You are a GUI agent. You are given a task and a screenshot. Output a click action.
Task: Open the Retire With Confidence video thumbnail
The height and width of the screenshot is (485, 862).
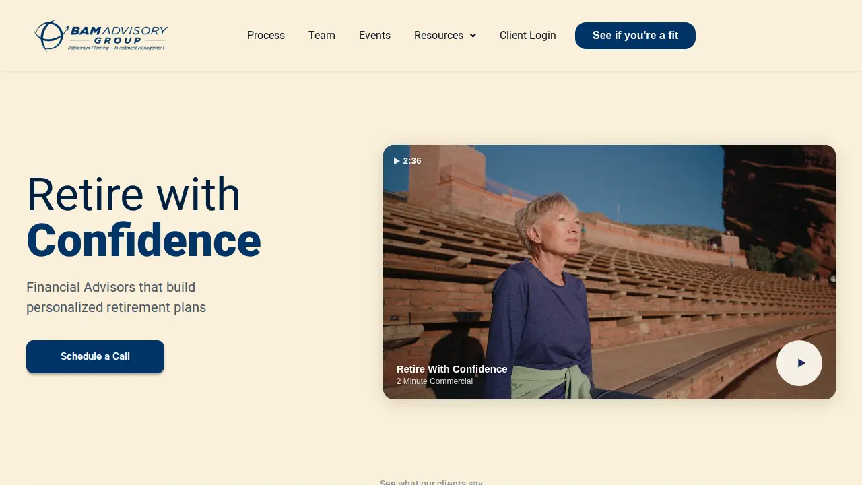(609, 272)
